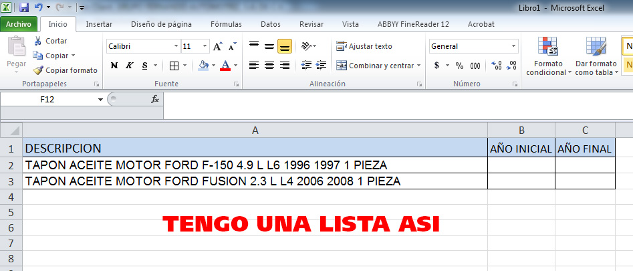Image resolution: width=633 pixels, height=271 pixels.
Task: Click the Select All corner triangle
Action: tap(12, 130)
